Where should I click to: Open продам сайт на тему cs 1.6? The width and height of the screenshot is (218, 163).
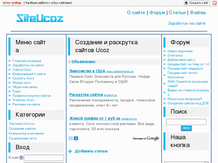coord(188,64)
